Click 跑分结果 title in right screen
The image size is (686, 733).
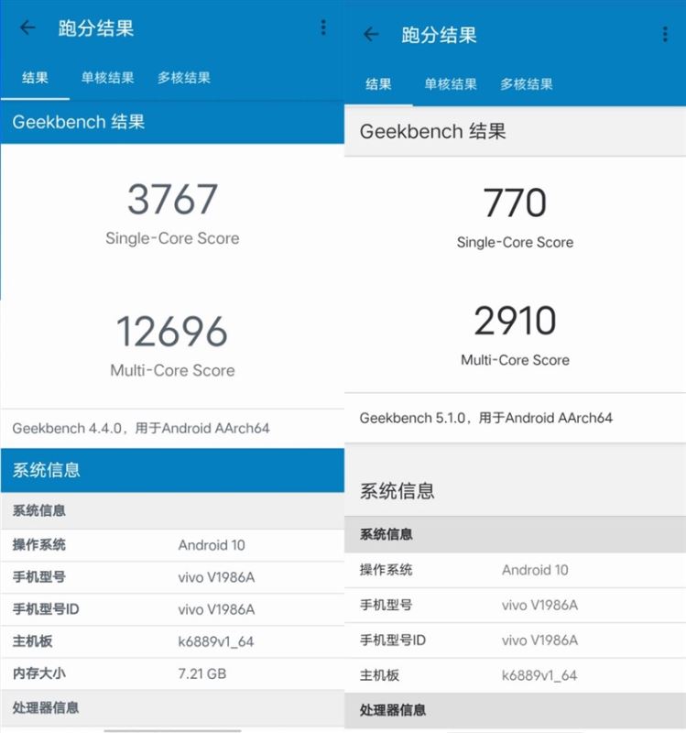[x=439, y=35]
